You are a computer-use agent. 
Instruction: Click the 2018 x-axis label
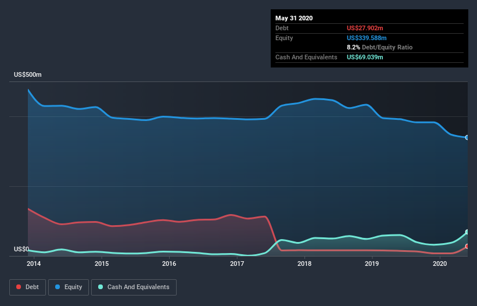(x=304, y=264)
